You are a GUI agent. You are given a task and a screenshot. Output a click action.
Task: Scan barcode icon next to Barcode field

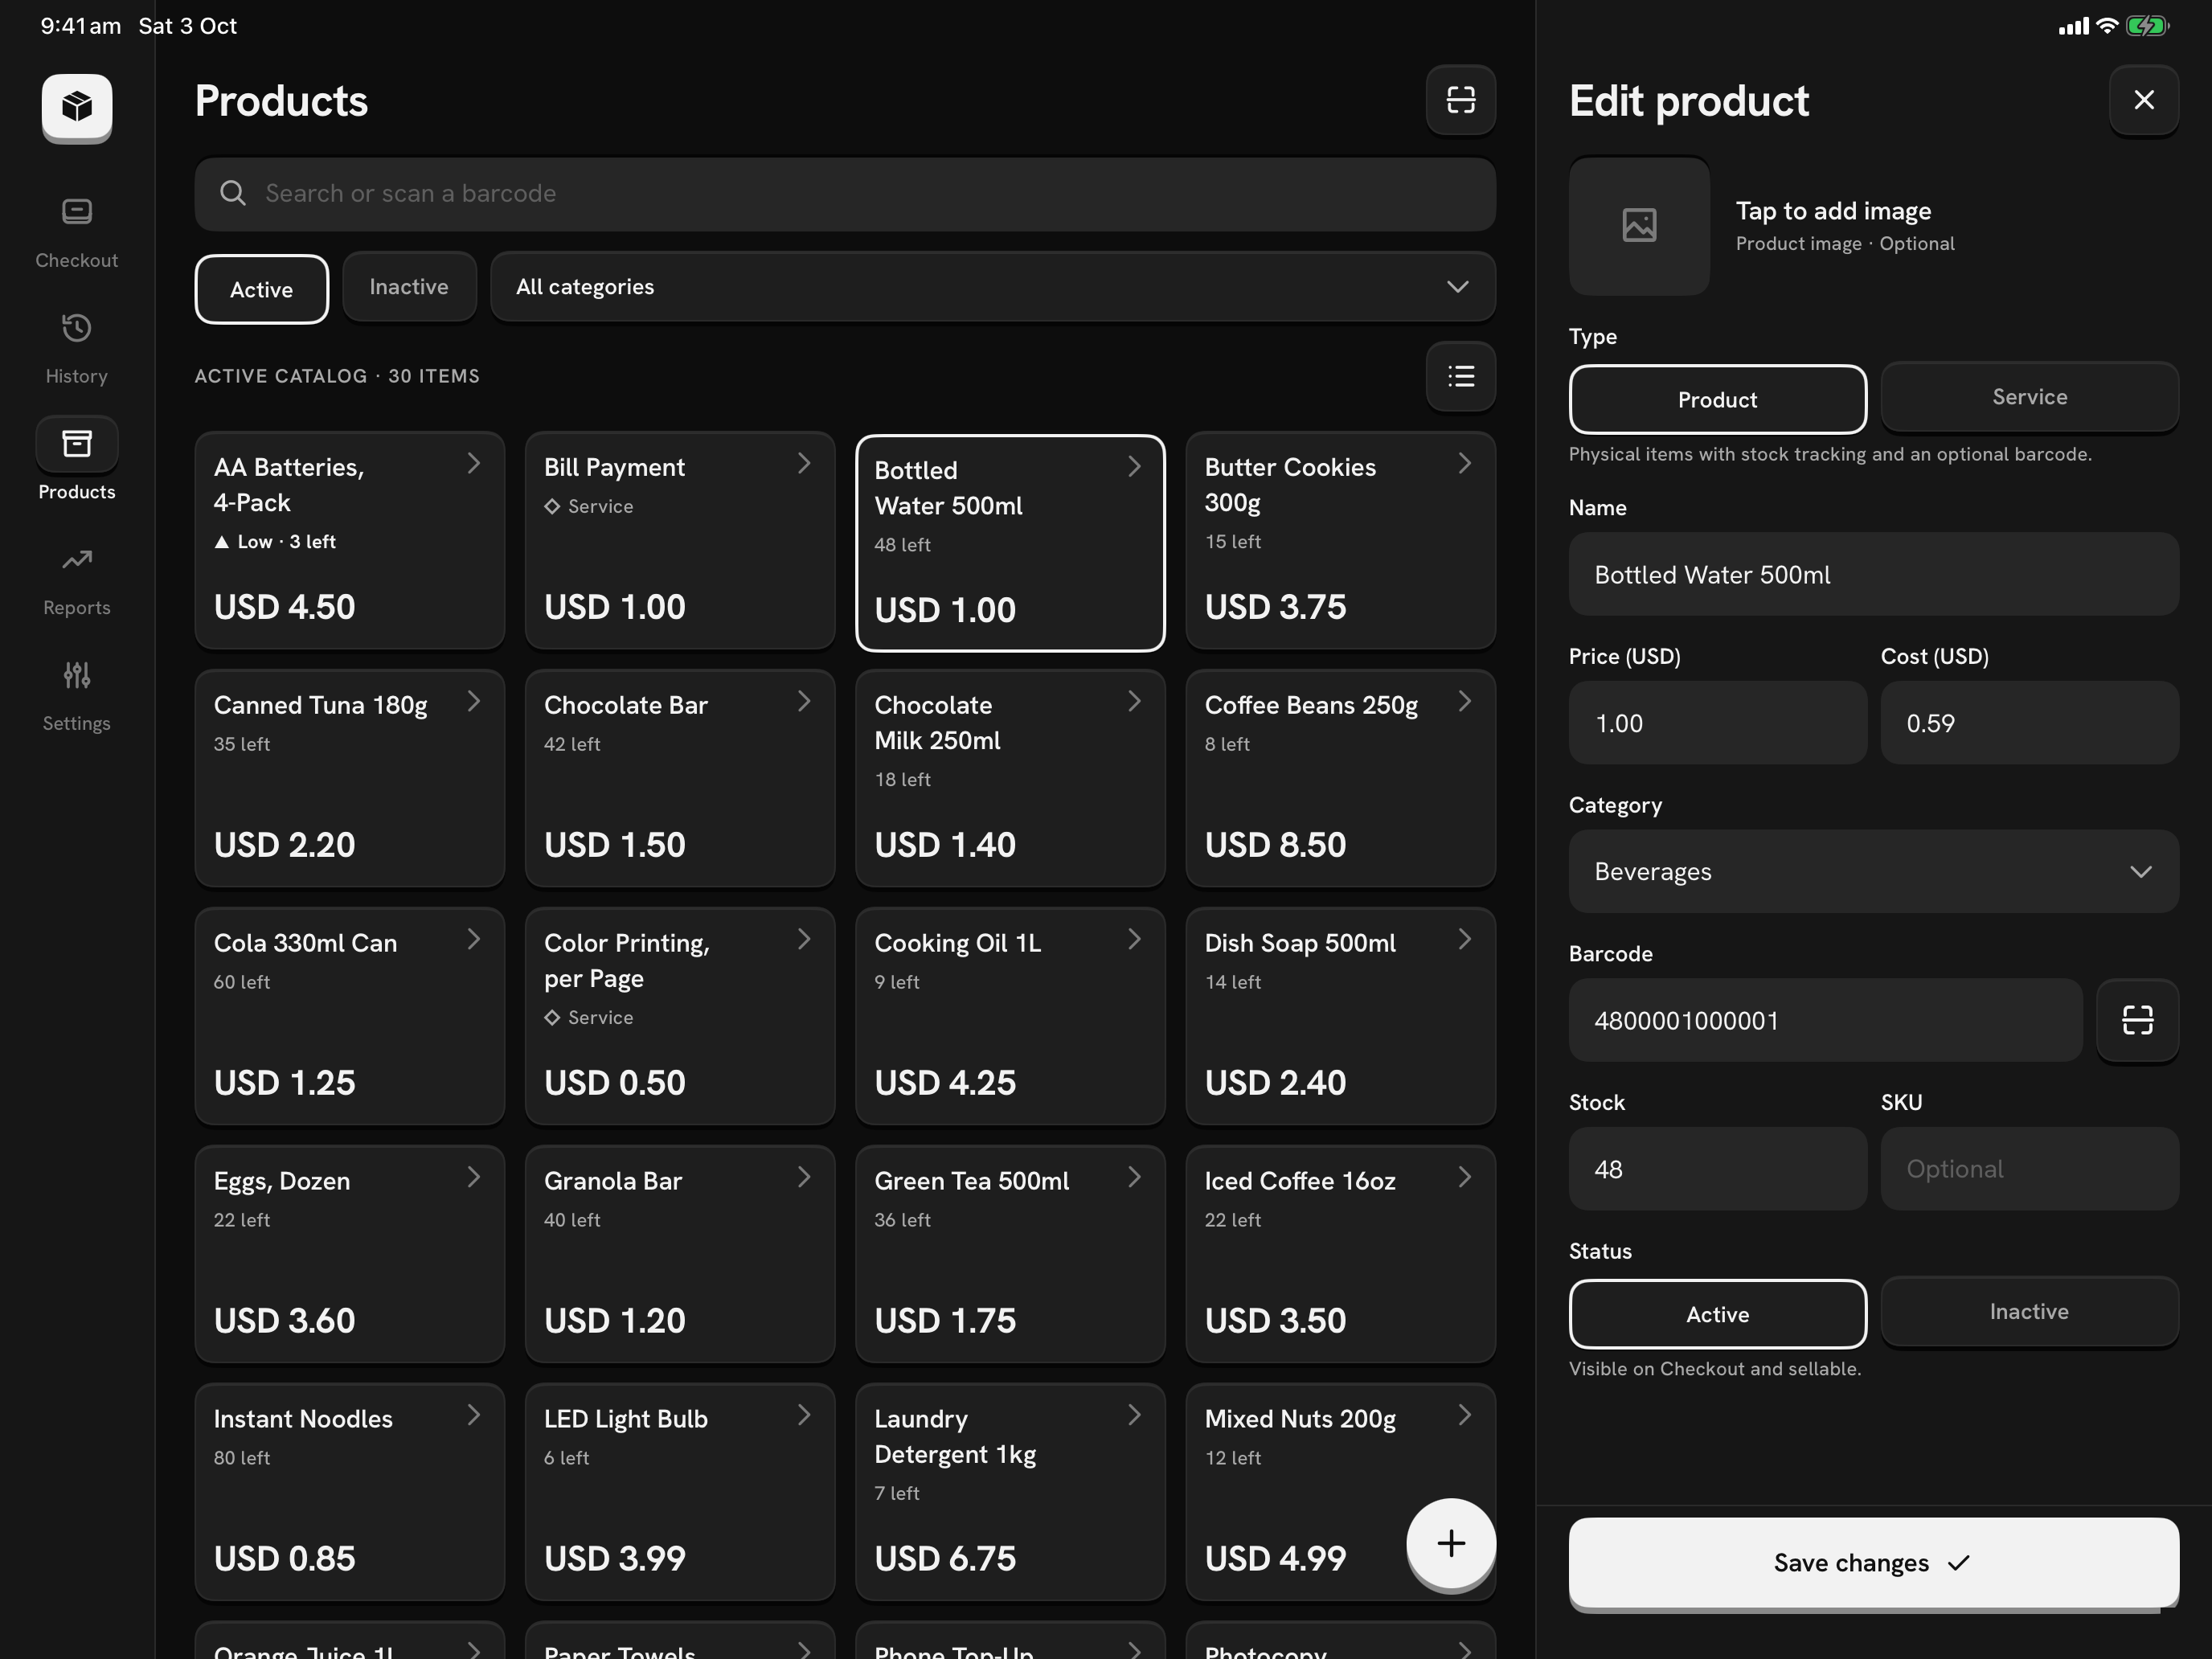(x=2138, y=1020)
